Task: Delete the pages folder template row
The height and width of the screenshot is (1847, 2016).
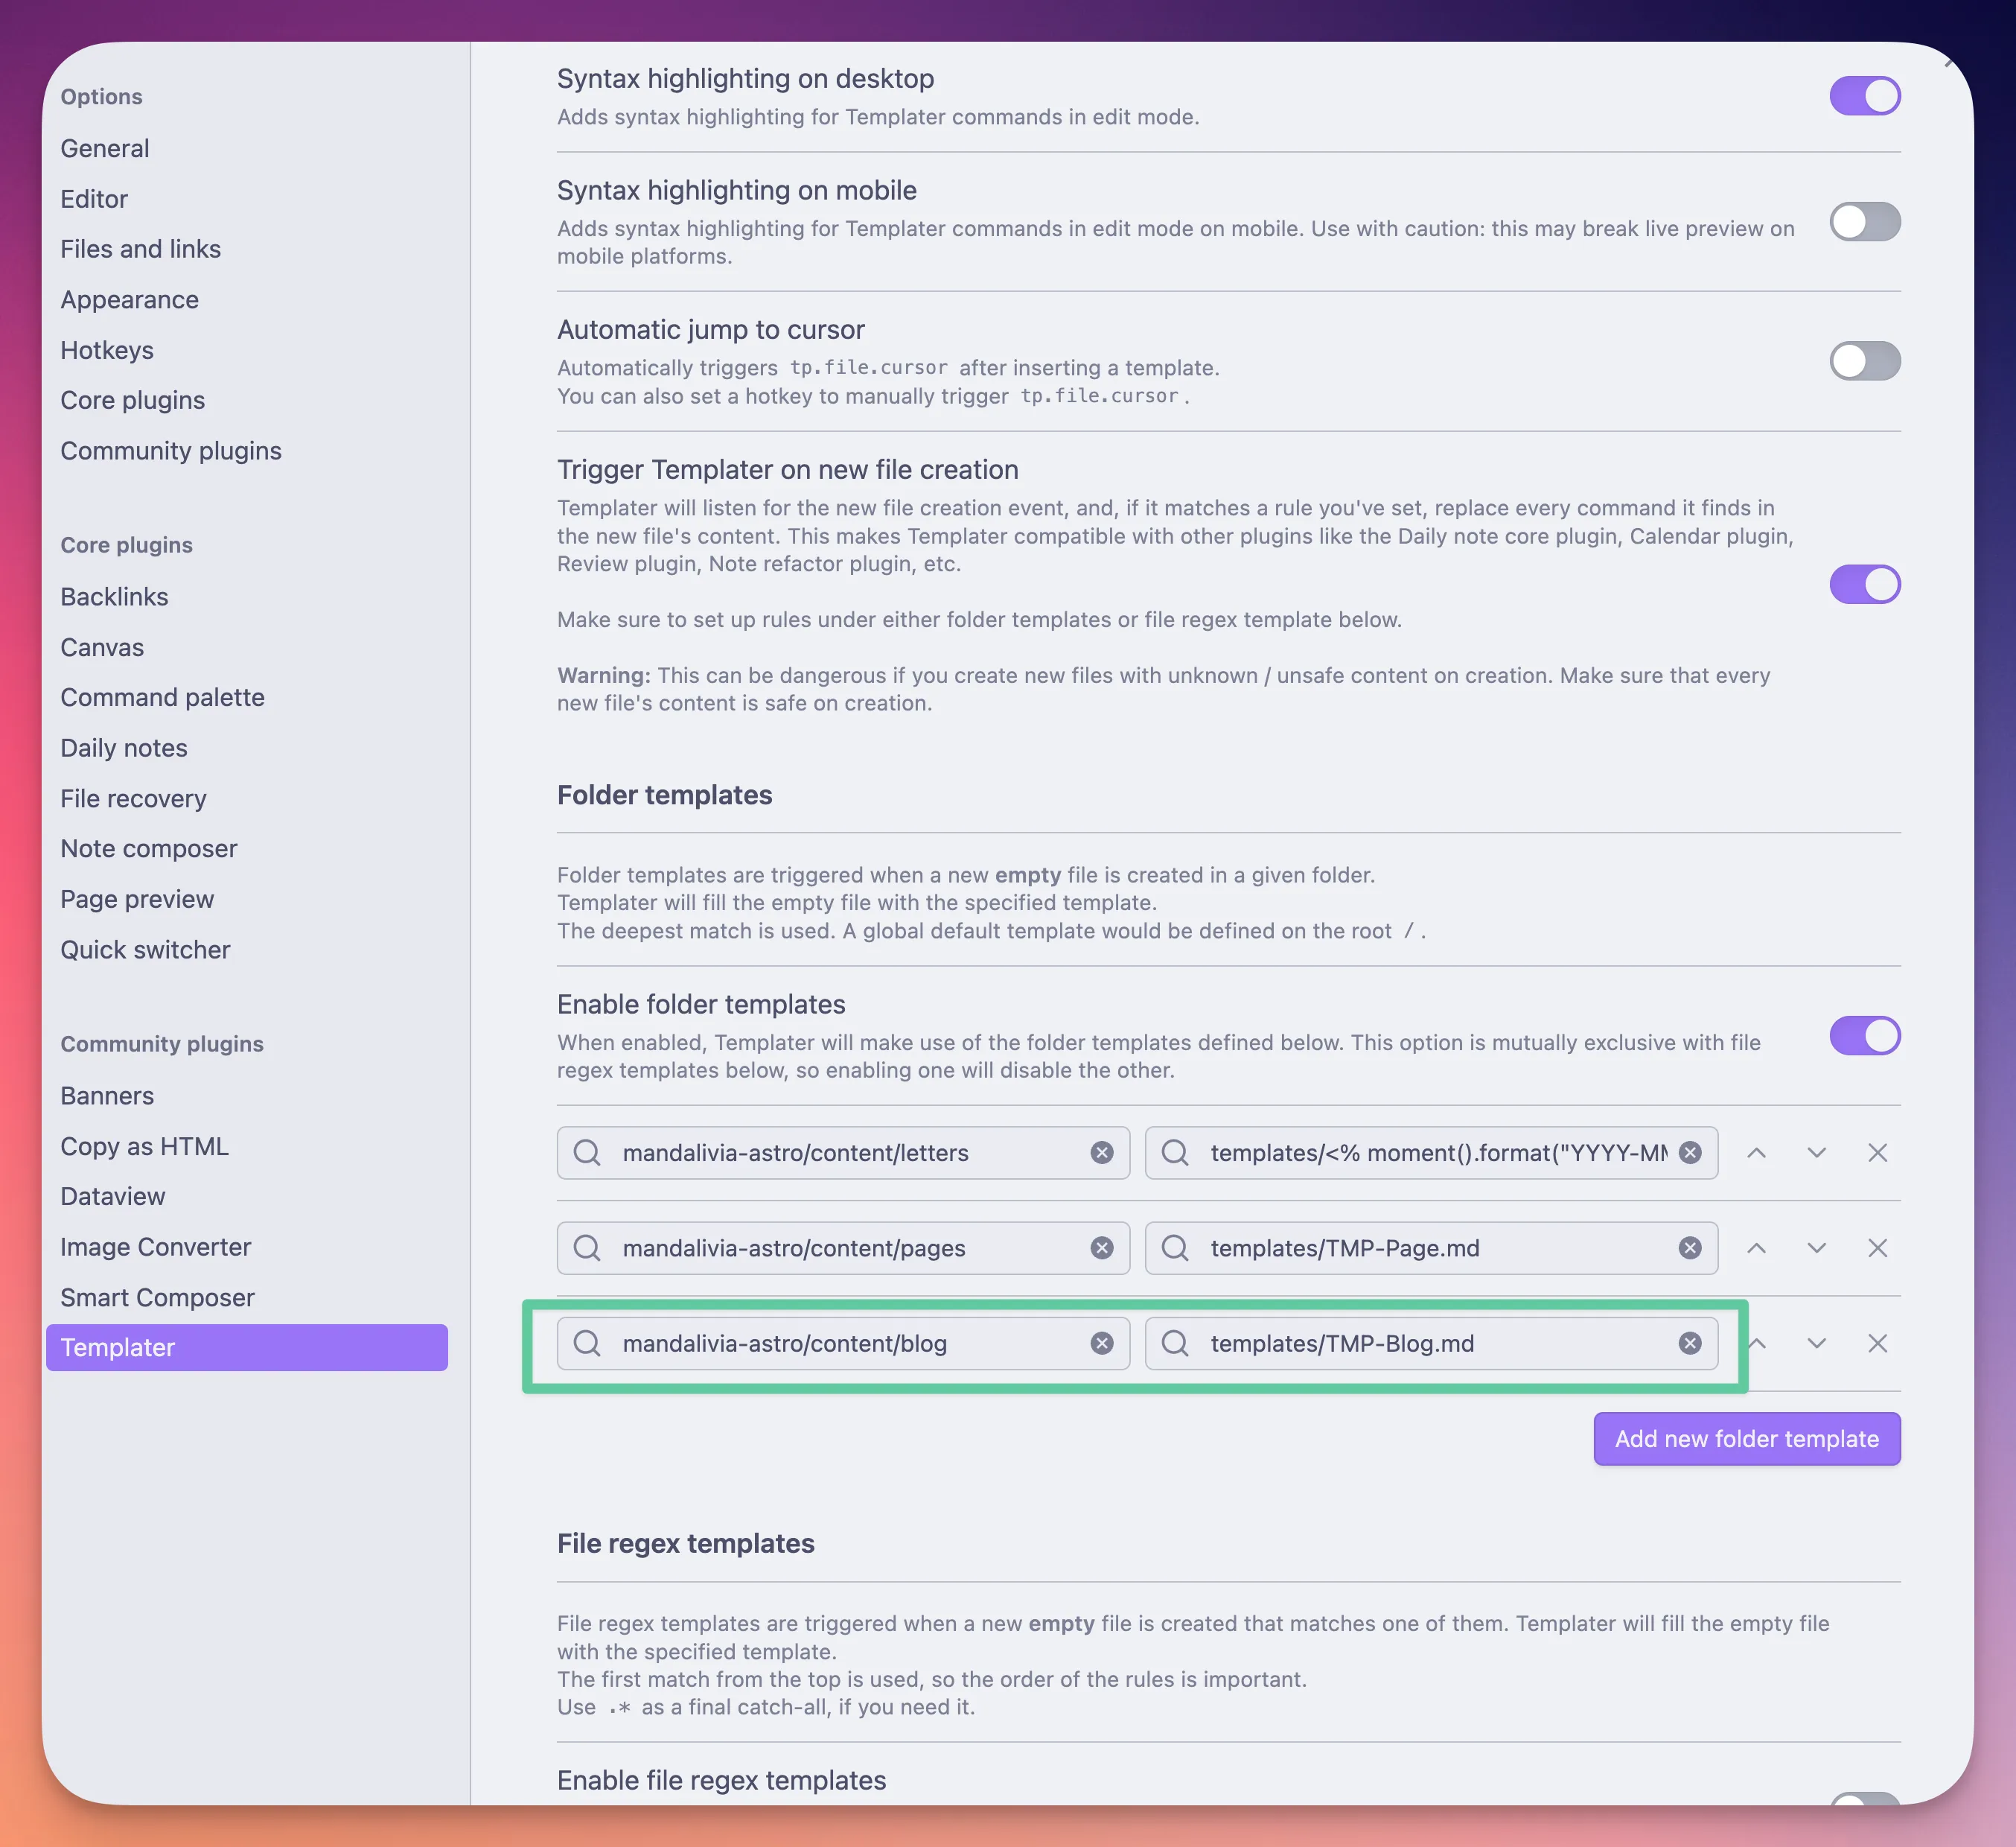Action: (x=1878, y=1247)
